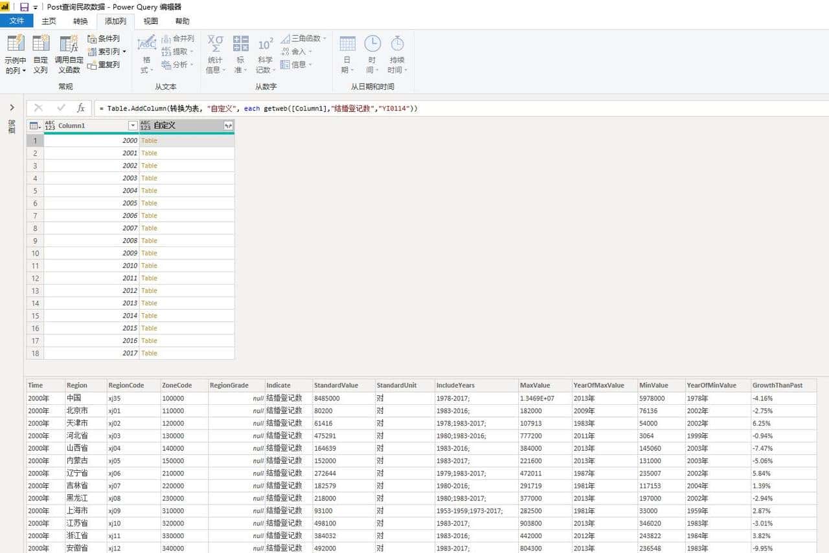Click the Duplicate Column (重复列) button
The image size is (829, 553).
click(104, 65)
